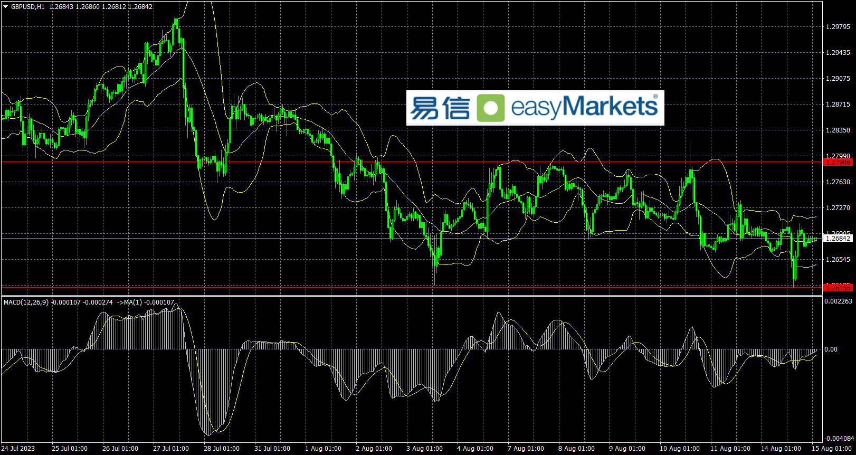Click the 25 Jul 01:00 time label
Viewport: 856px width, 455px height.
tap(70, 449)
